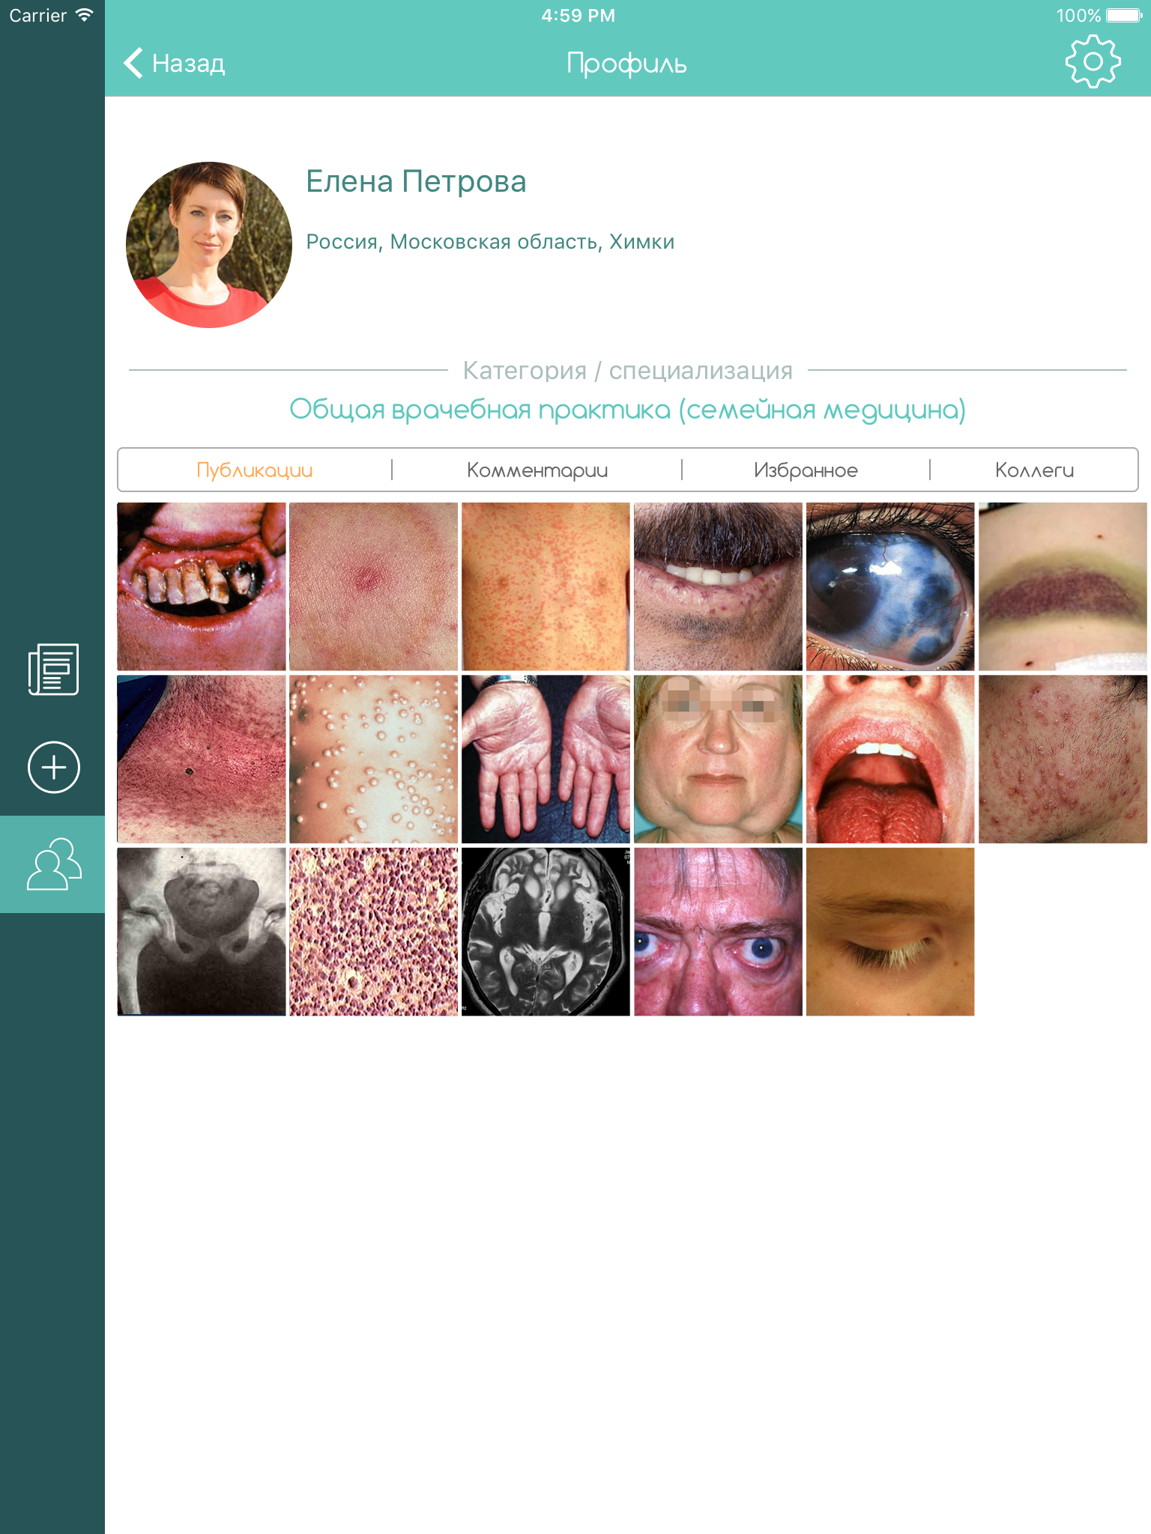Open the red neck rash photo
The width and height of the screenshot is (1151, 1534).
point(202,759)
